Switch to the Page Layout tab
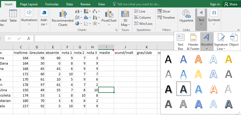This screenshot has width=241, height=115. [29, 4]
